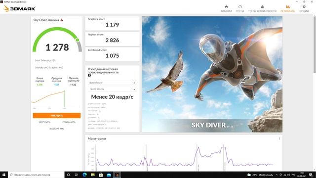The width and height of the screenshot is (316, 178).
Task: Open the Battlefield V game dropdown
Action: click(x=112, y=83)
